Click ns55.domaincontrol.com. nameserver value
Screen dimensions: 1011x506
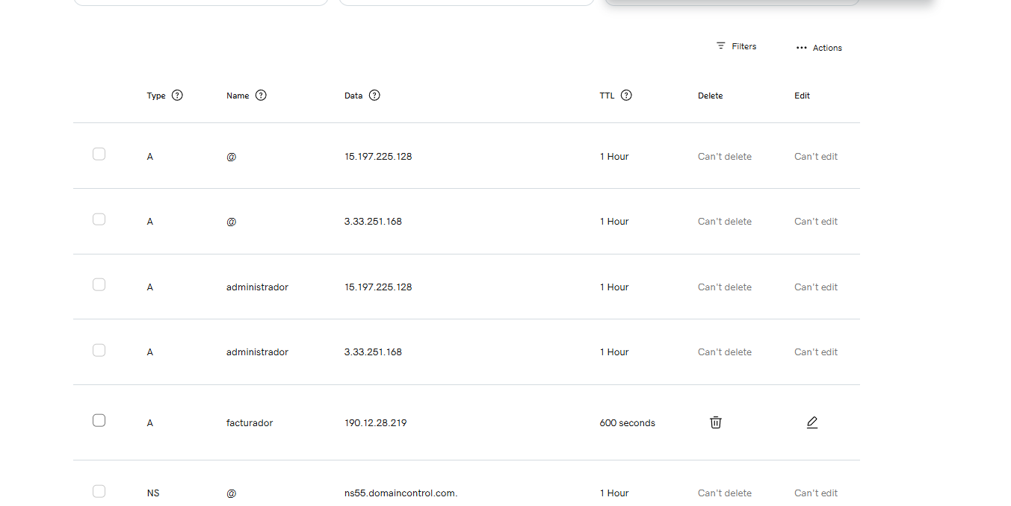tap(401, 493)
